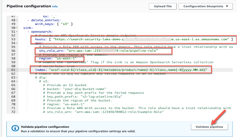Viewport: 237px width, 137px height.
Task: Select line number 53 in the gutter
Action: tap(13, 39)
